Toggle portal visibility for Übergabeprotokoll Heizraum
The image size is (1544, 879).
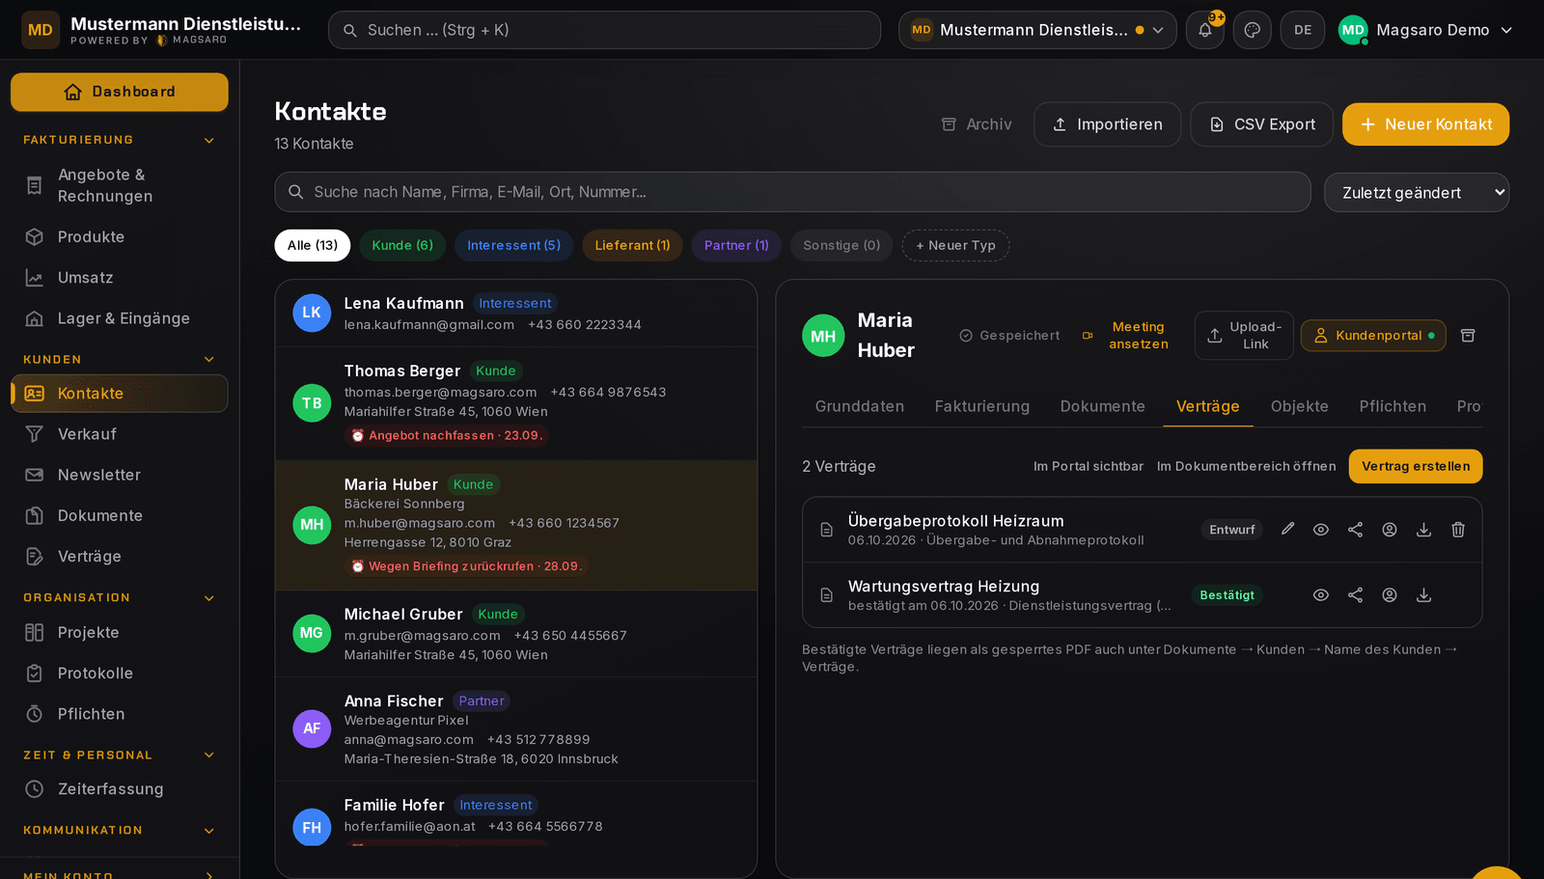click(x=1390, y=530)
